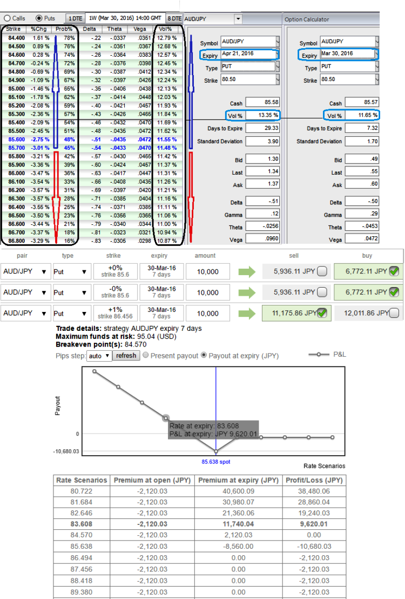
Task: Tick the buy checkbox for 12,011.86 JPY
Action: [394, 313]
